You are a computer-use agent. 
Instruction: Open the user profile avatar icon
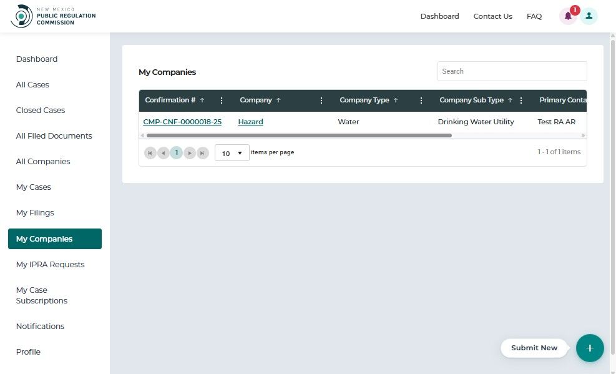[x=589, y=16]
